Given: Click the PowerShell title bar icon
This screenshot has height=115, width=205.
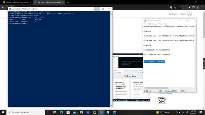Looking at the screenshot, I should pyautogui.click(x=10, y=9).
